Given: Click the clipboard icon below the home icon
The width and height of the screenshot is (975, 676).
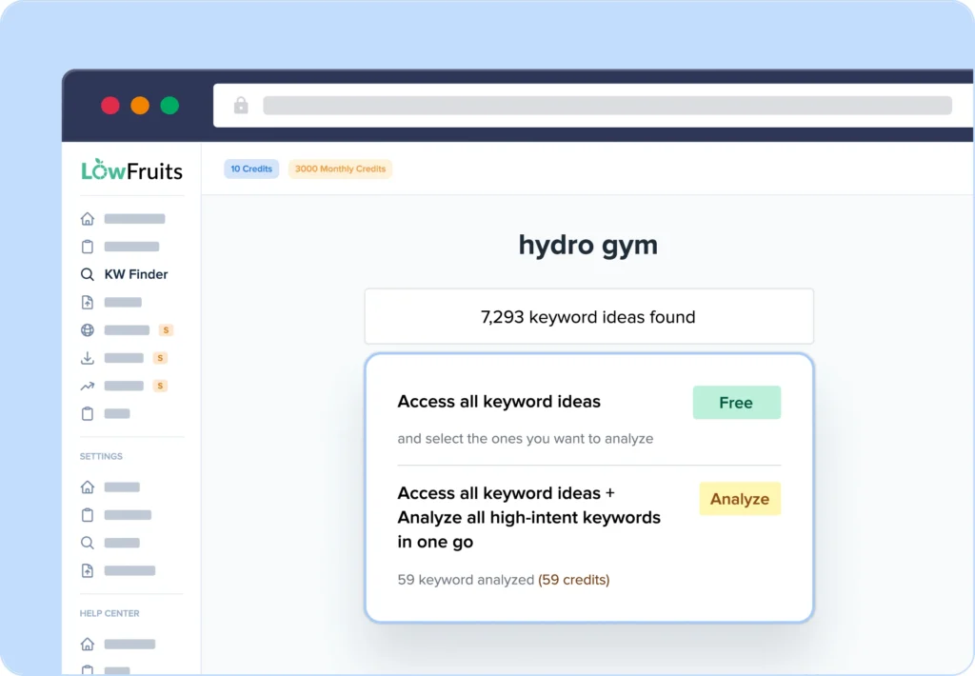Looking at the screenshot, I should [87, 247].
